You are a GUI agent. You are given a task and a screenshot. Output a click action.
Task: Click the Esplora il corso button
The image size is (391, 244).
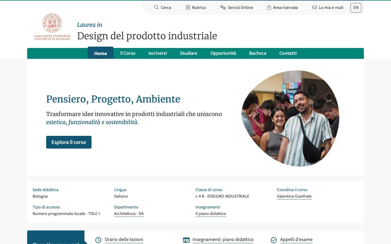point(69,142)
